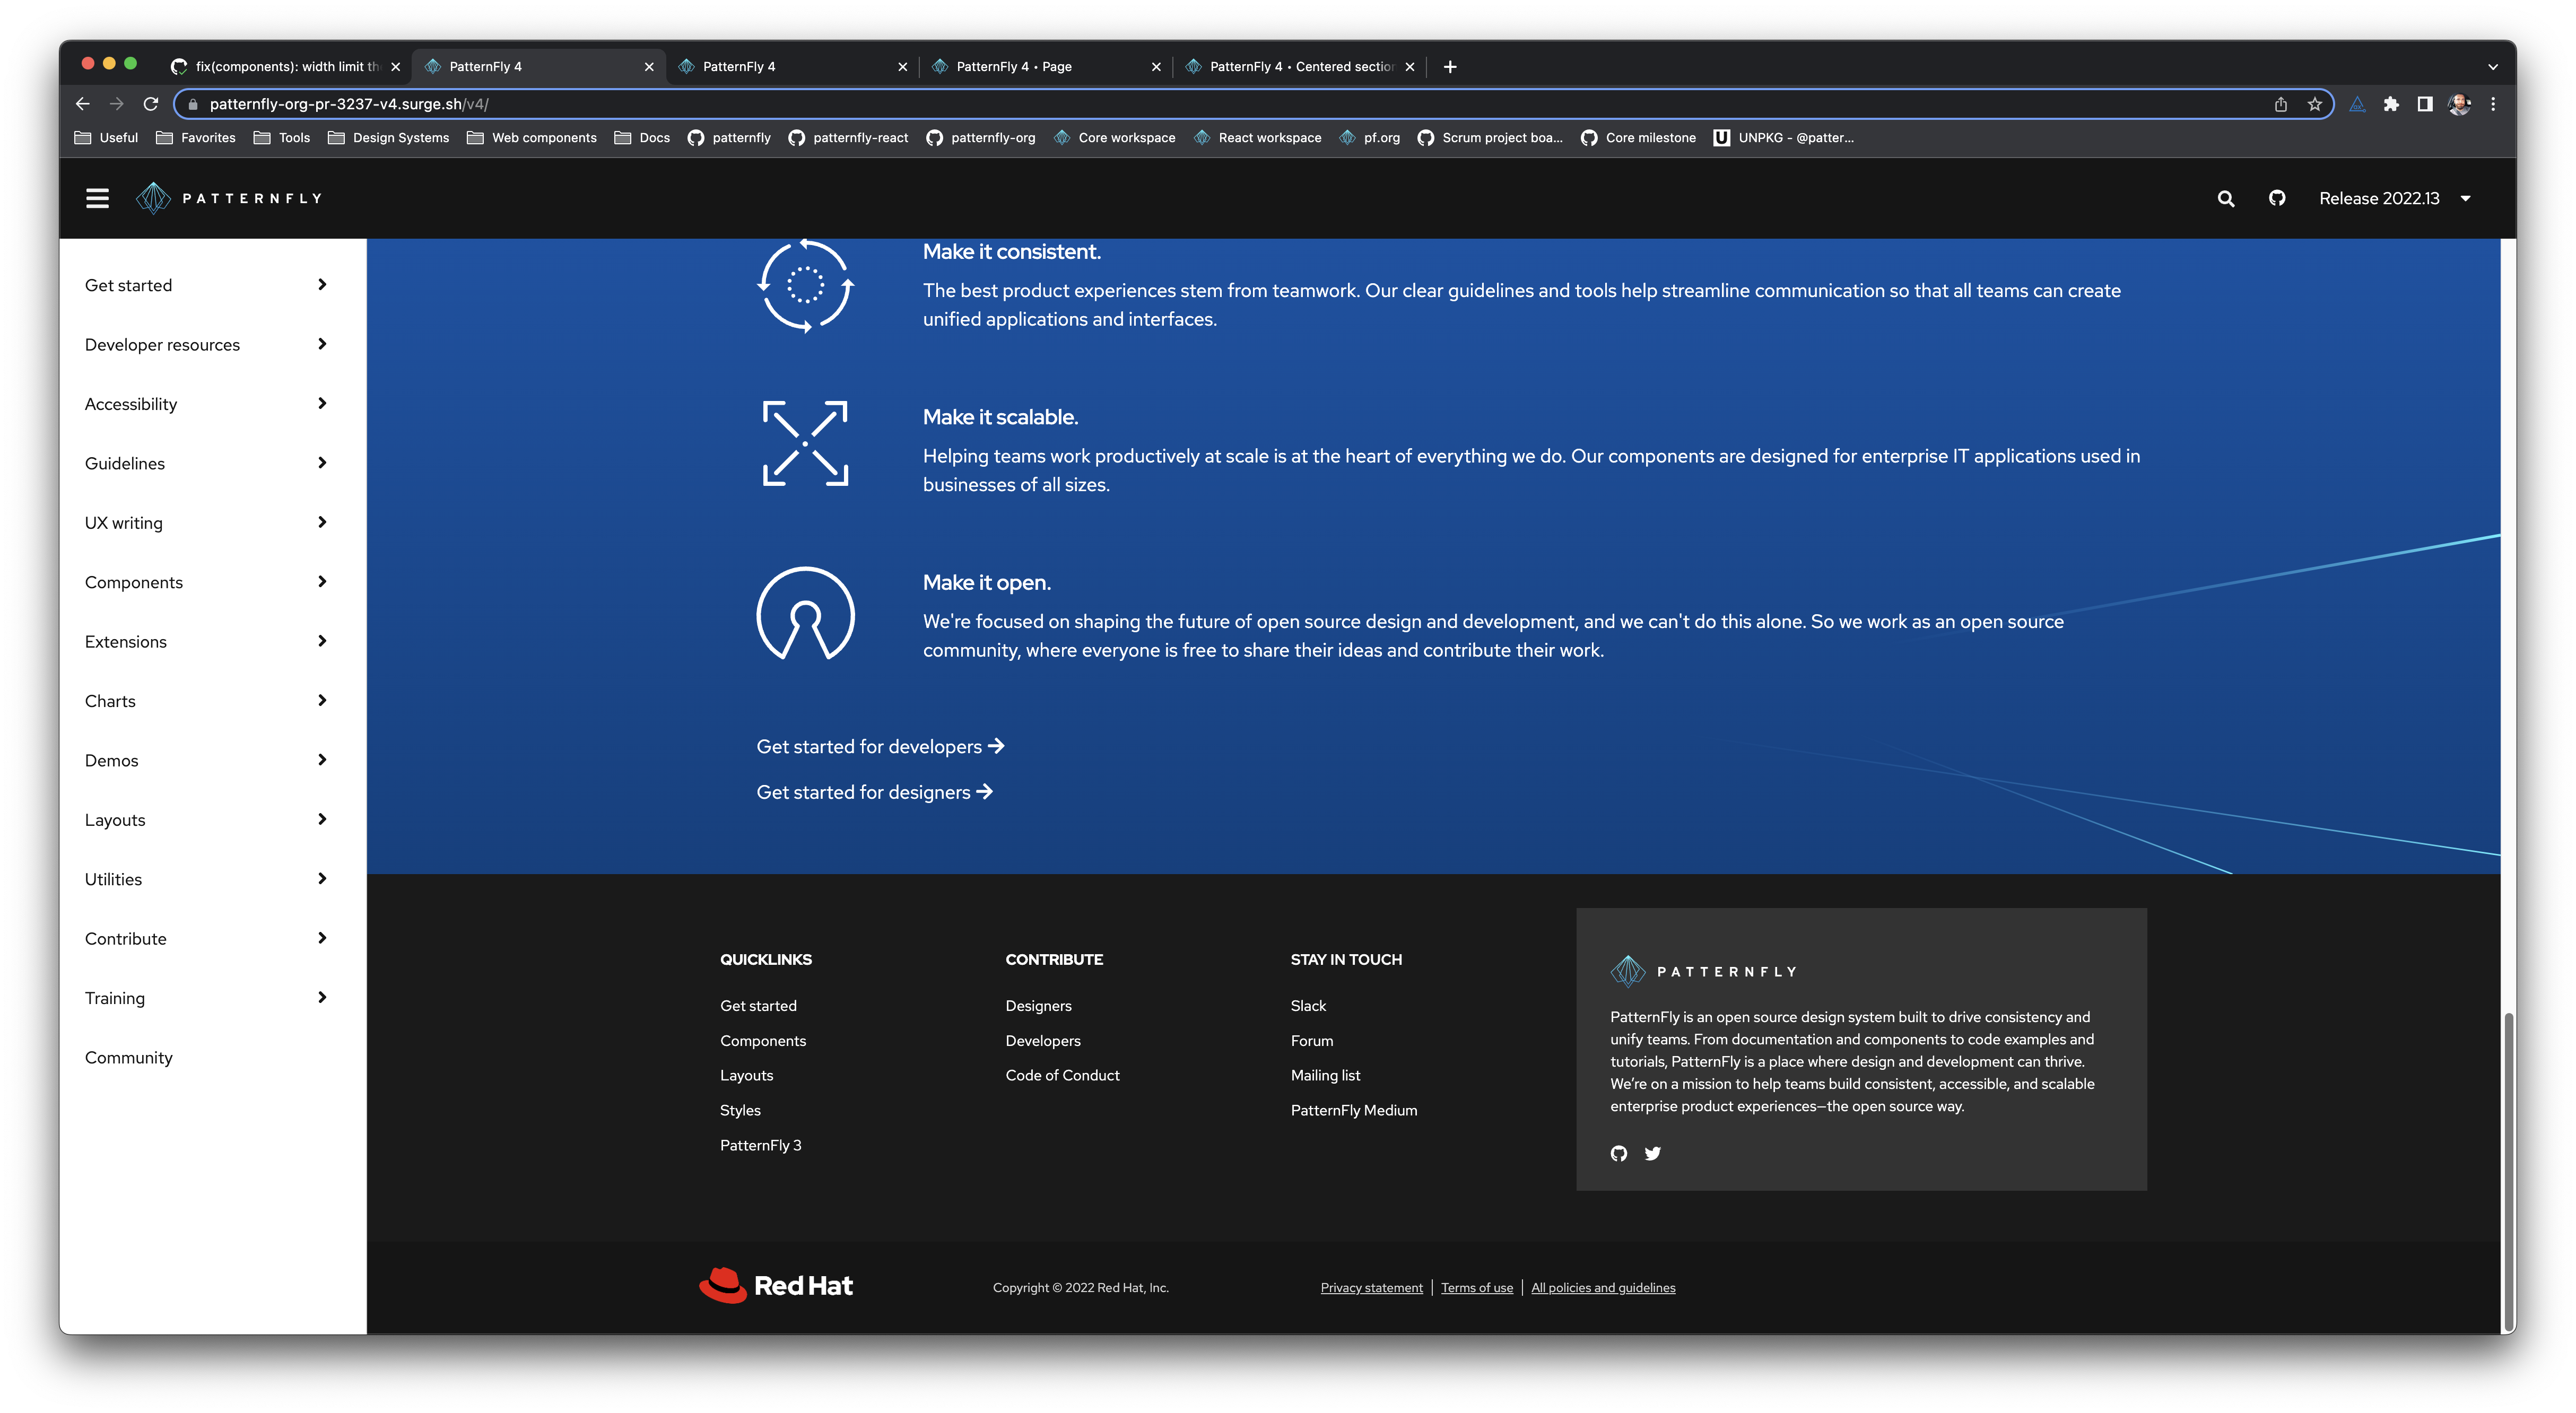Click the GitHub icon in footer card
This screenshot has height=1413, width=2576.
pyautogui.click(x=1619, y=1153)
